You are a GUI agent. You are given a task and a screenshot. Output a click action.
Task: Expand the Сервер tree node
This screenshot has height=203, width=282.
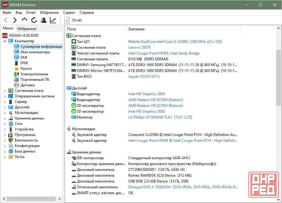pyautogui.click(x=5, y=102)
